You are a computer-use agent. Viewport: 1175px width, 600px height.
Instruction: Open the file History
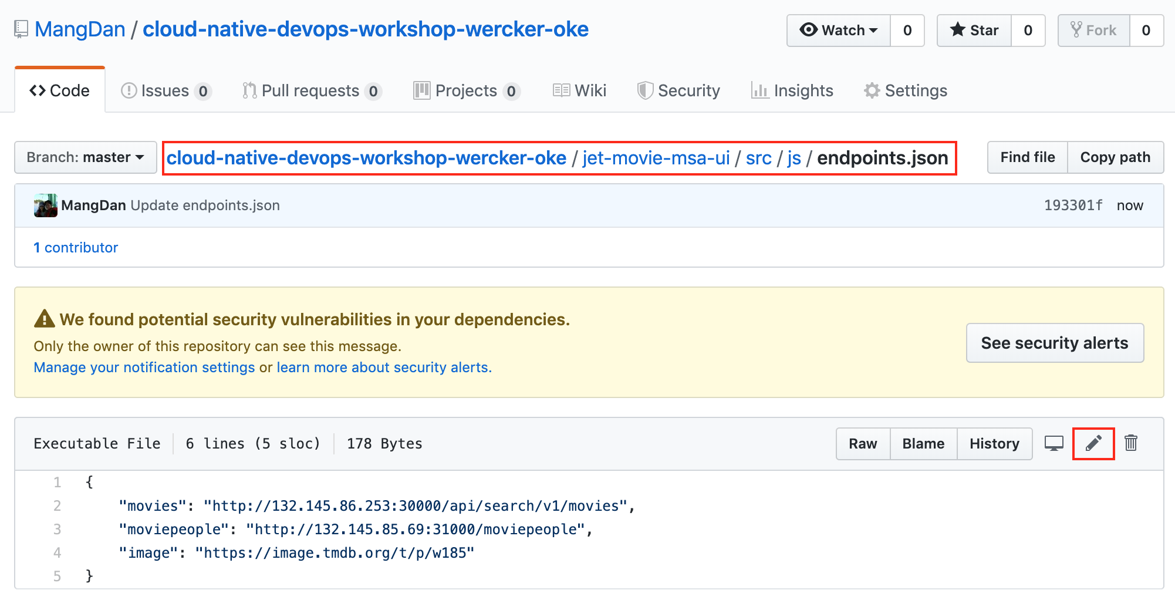994,444
